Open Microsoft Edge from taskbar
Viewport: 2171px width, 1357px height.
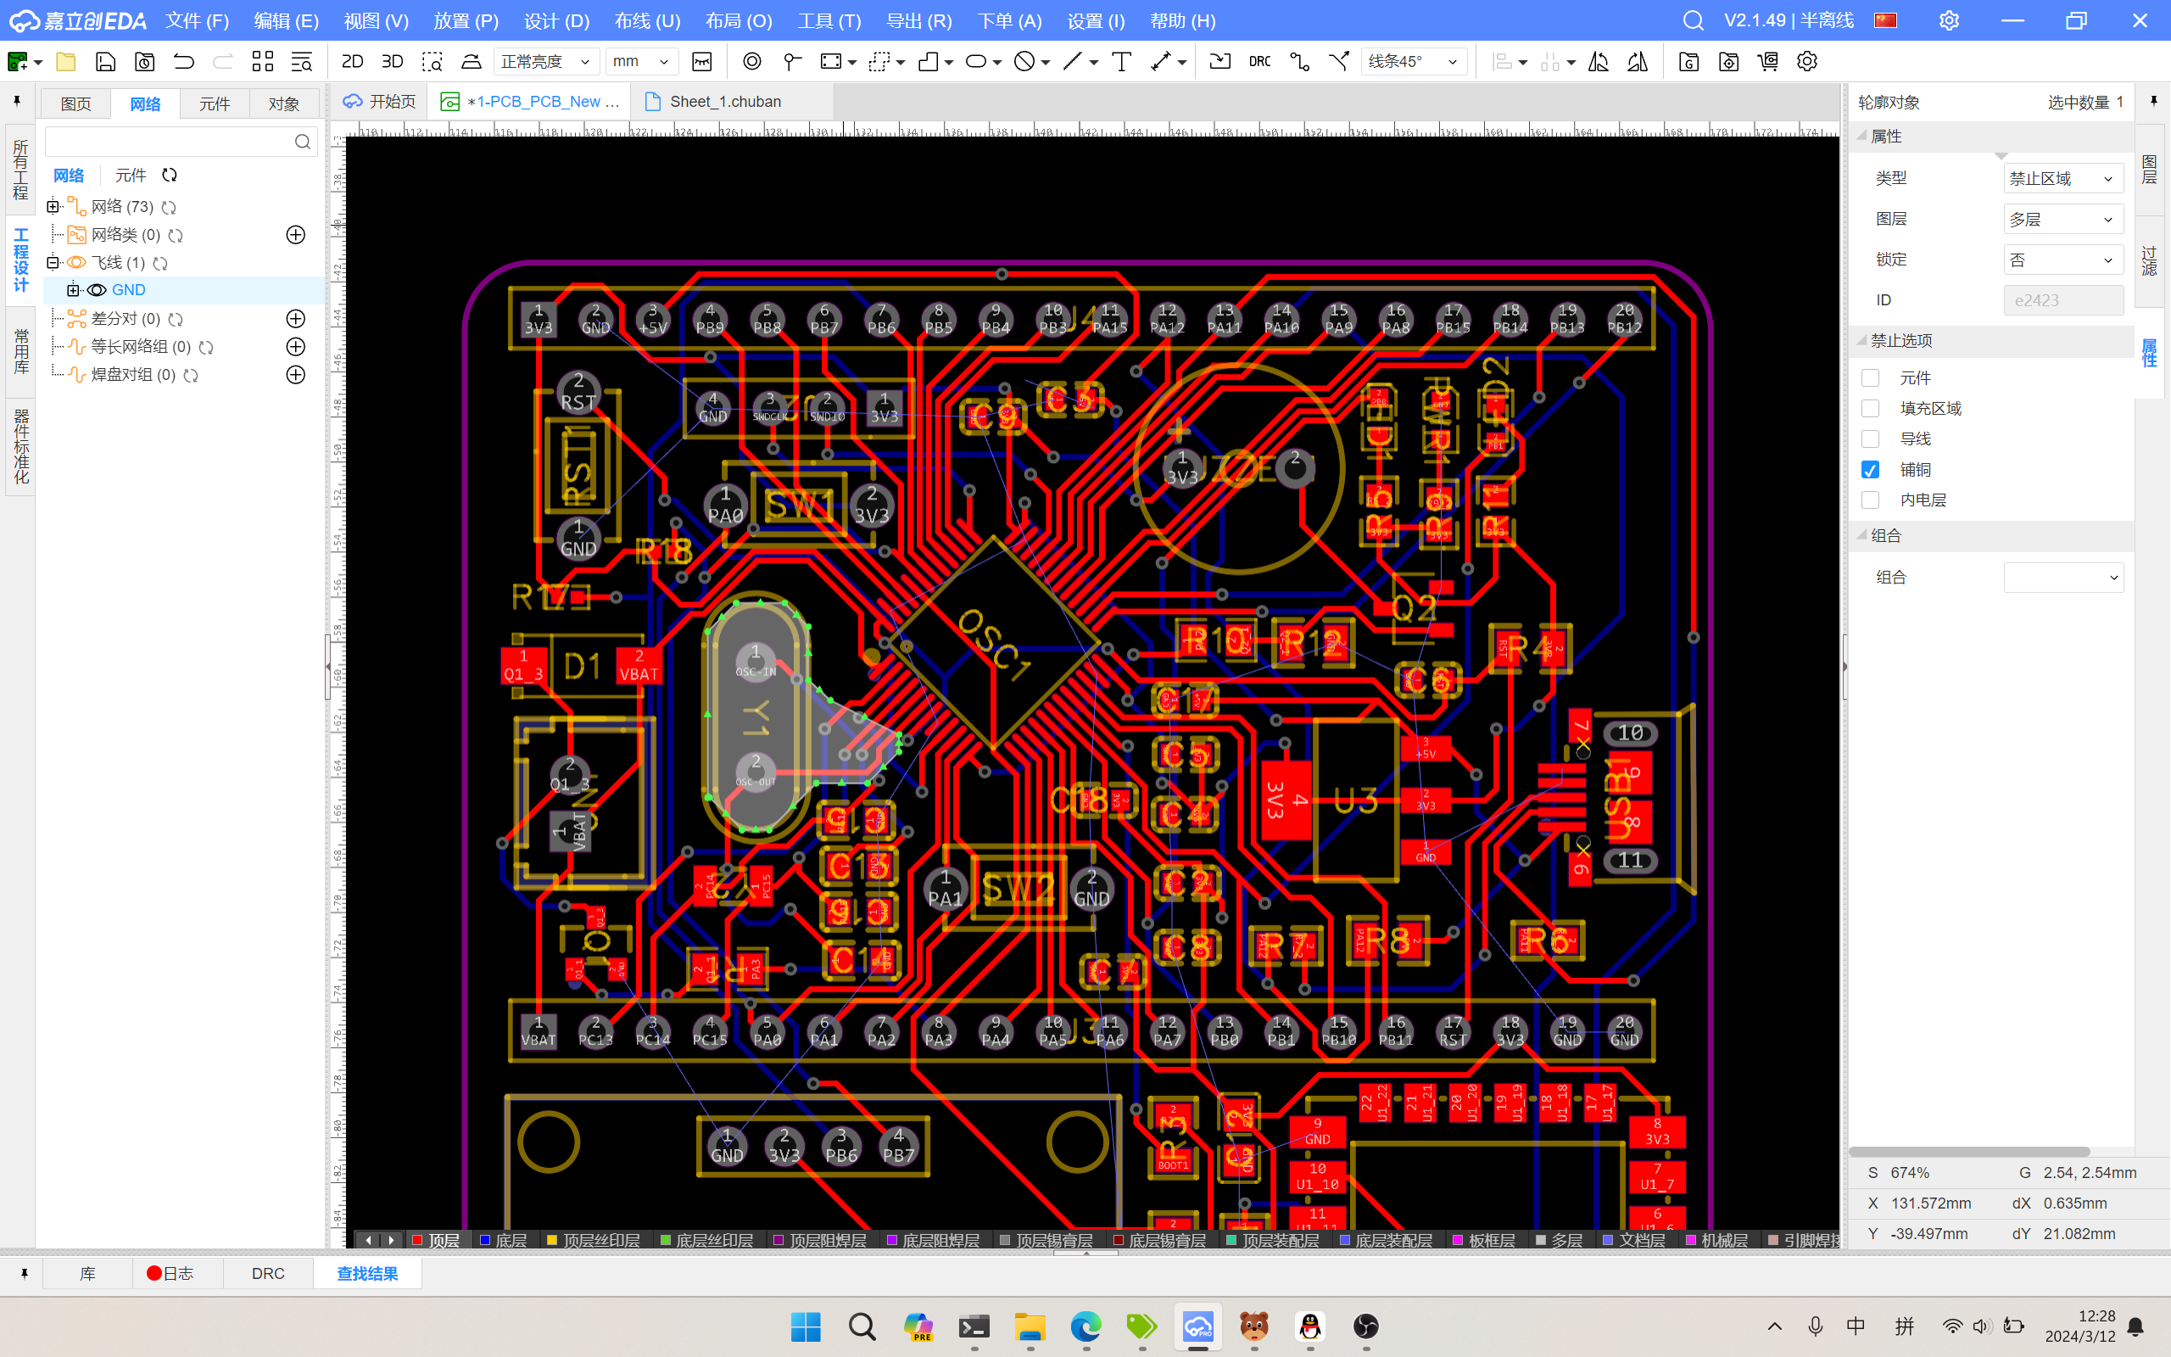1085,1326
